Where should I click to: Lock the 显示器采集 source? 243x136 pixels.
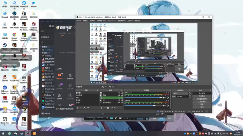click(122, 102)
